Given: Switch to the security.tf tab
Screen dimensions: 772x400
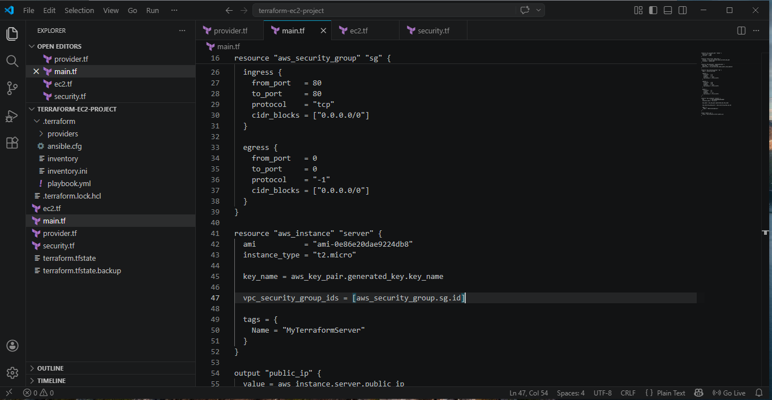Looking at the screenshot, I should pyautogui.click(x=433, y=31).
